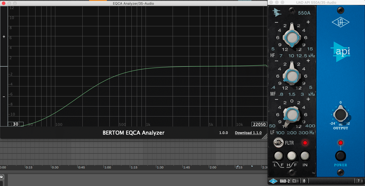This screenshot has width=365, height=186.
Task: Click the plus sign above HF knob
Action: (308, 22)
